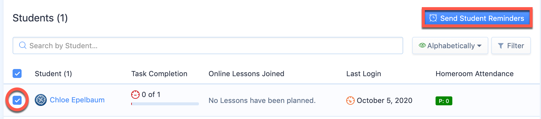This screenshot has height=119, width=541.
Task: Open the Alphabetically sort dropdown
Action: click(450, 46)
